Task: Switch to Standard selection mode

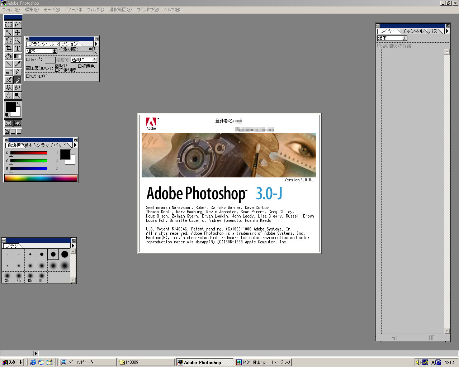Action: tap(9, 123)
